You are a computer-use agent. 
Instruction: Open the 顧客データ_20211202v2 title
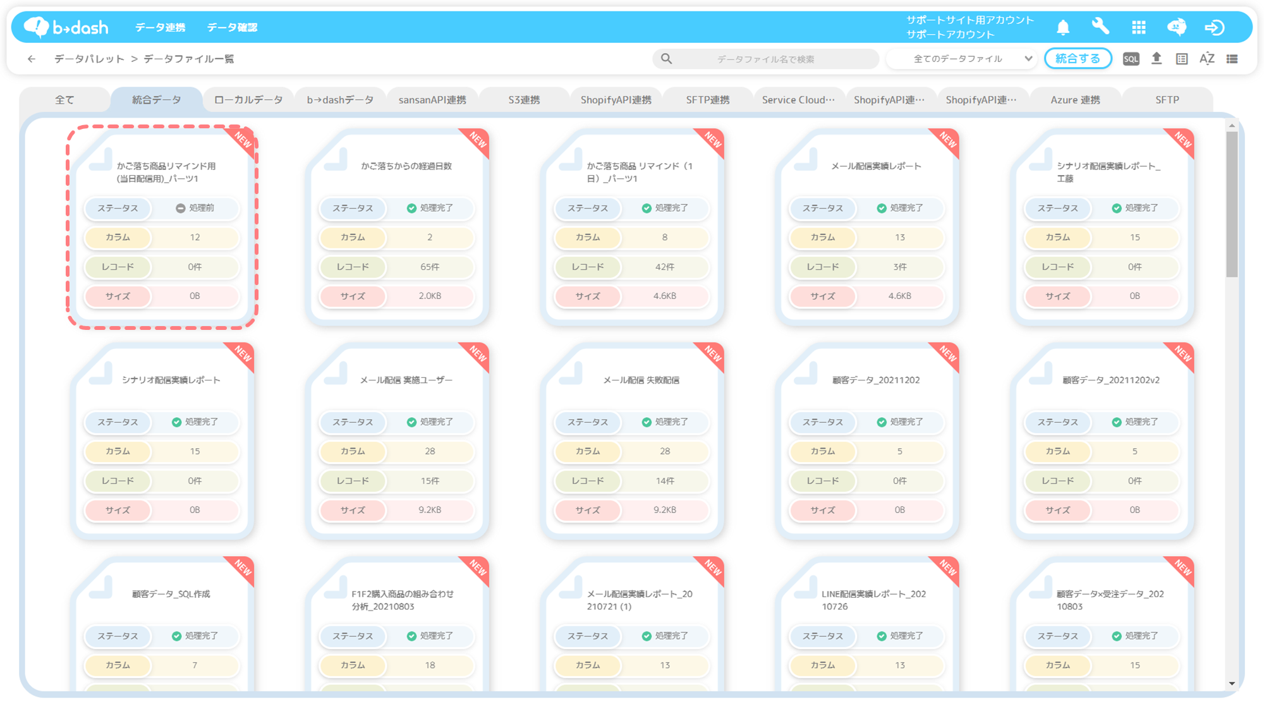[x=1111, y=380]
